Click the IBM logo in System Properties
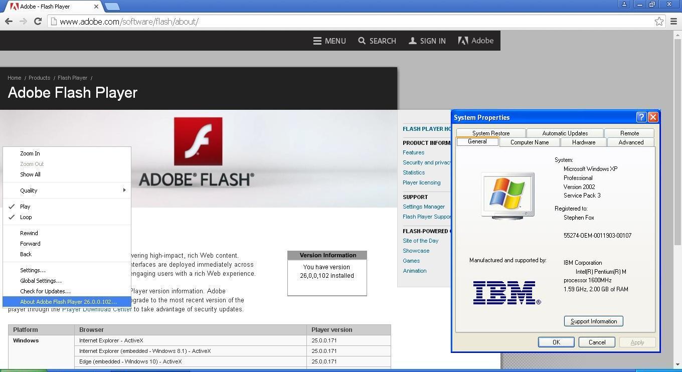Viewport: 682px width, 372px height. 507,293
